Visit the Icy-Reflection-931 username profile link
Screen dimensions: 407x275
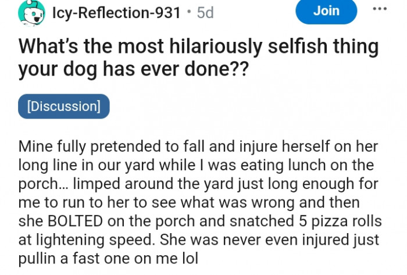click(116, 12)
